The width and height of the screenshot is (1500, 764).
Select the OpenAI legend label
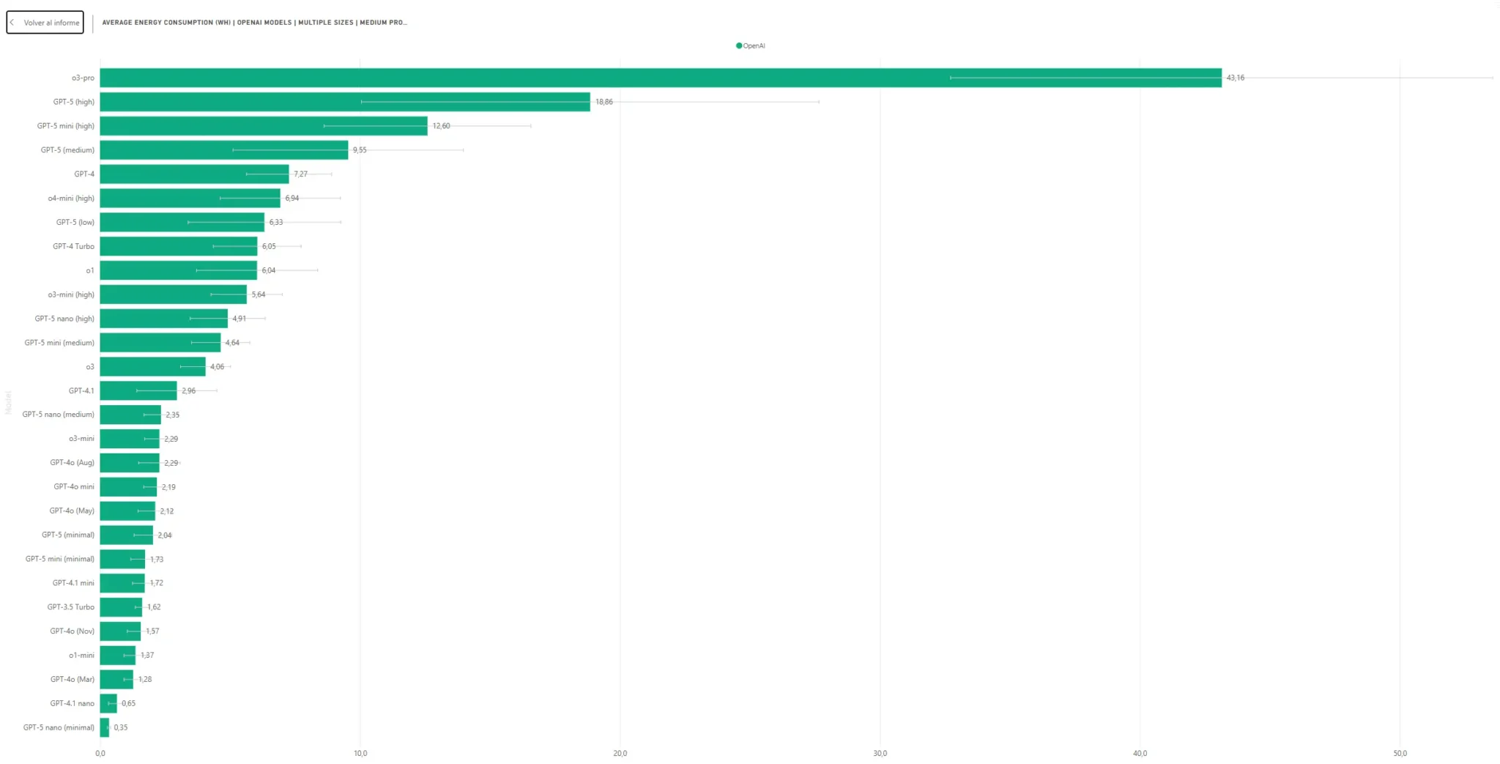(x=754, y=45)
